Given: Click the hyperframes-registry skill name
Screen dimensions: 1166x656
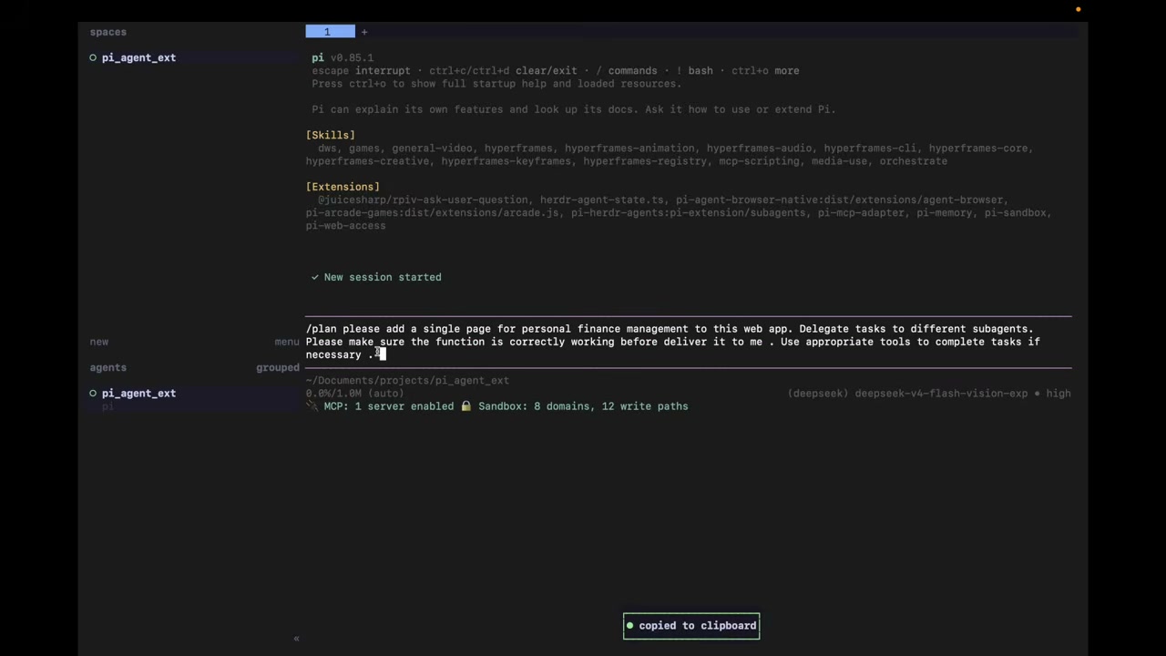Looking at the screenshot, I should click(x=645, y=161).
